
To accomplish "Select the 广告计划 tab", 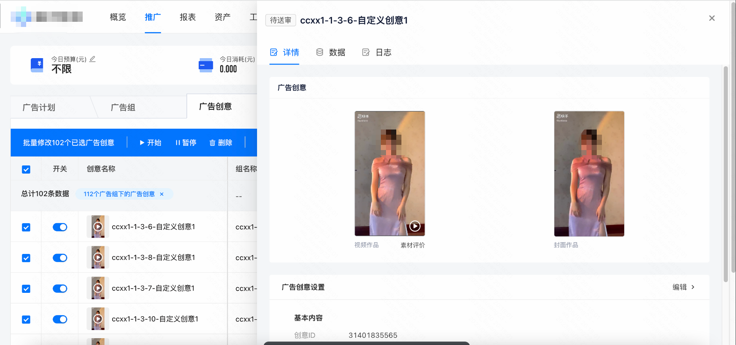I will 39,107.
